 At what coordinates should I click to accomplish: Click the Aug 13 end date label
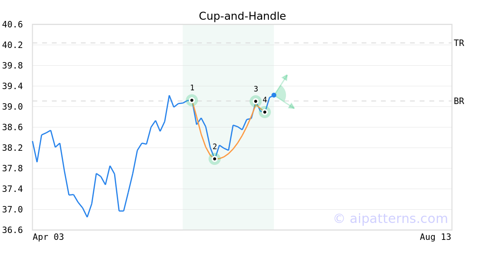[435, 237]
